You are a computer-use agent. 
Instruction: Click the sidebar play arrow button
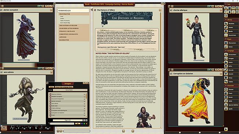point(226,129)
